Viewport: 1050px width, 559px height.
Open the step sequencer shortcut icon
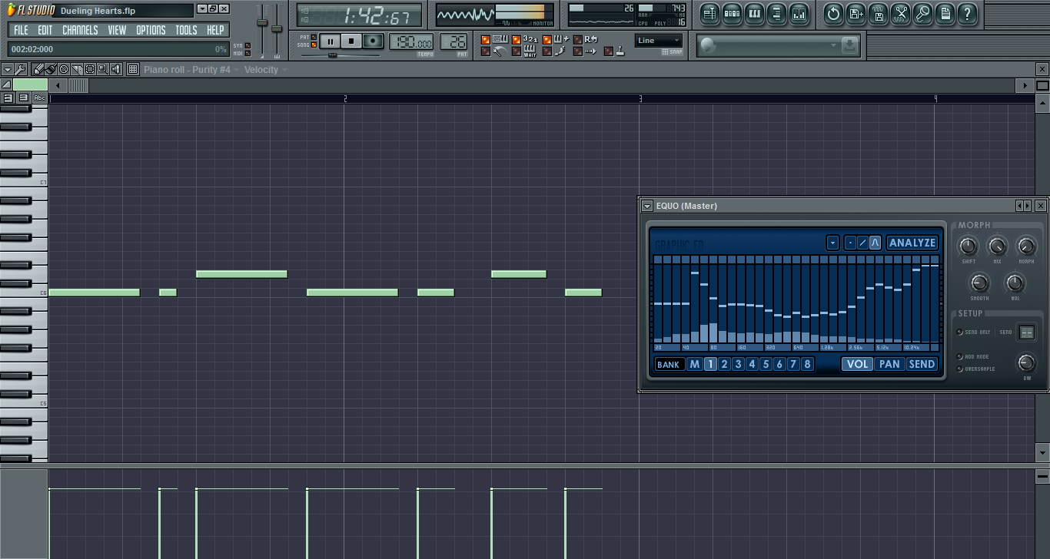pos(732,13)
